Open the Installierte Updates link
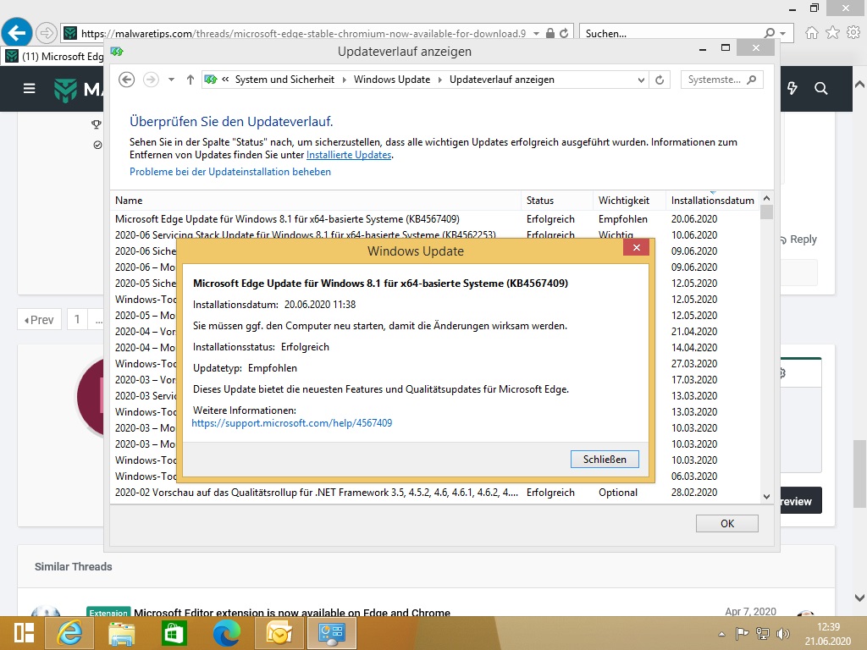The width and height of the screenshot is (867, 650). tap(348, 155)
